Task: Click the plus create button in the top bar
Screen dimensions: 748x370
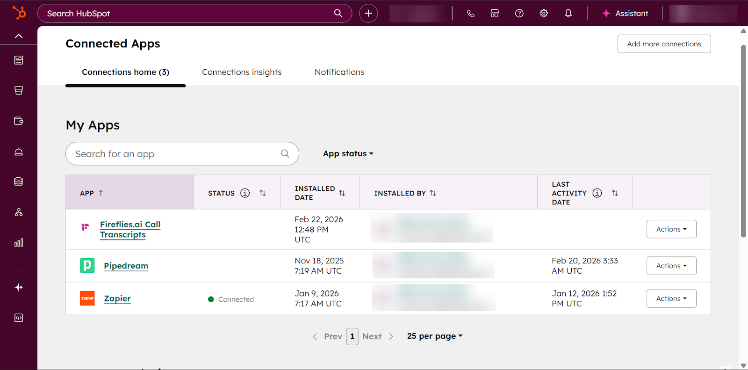Action: coord(368,13)
